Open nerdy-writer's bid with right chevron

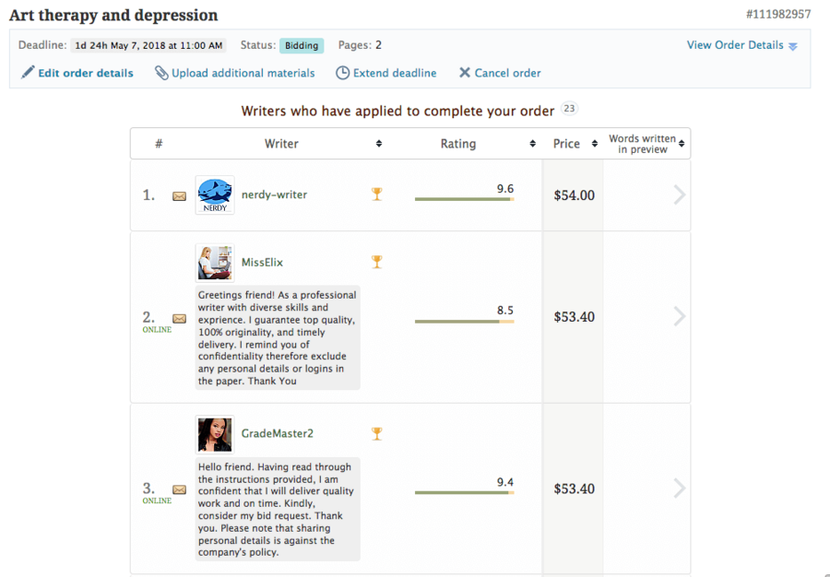point(680,194)
